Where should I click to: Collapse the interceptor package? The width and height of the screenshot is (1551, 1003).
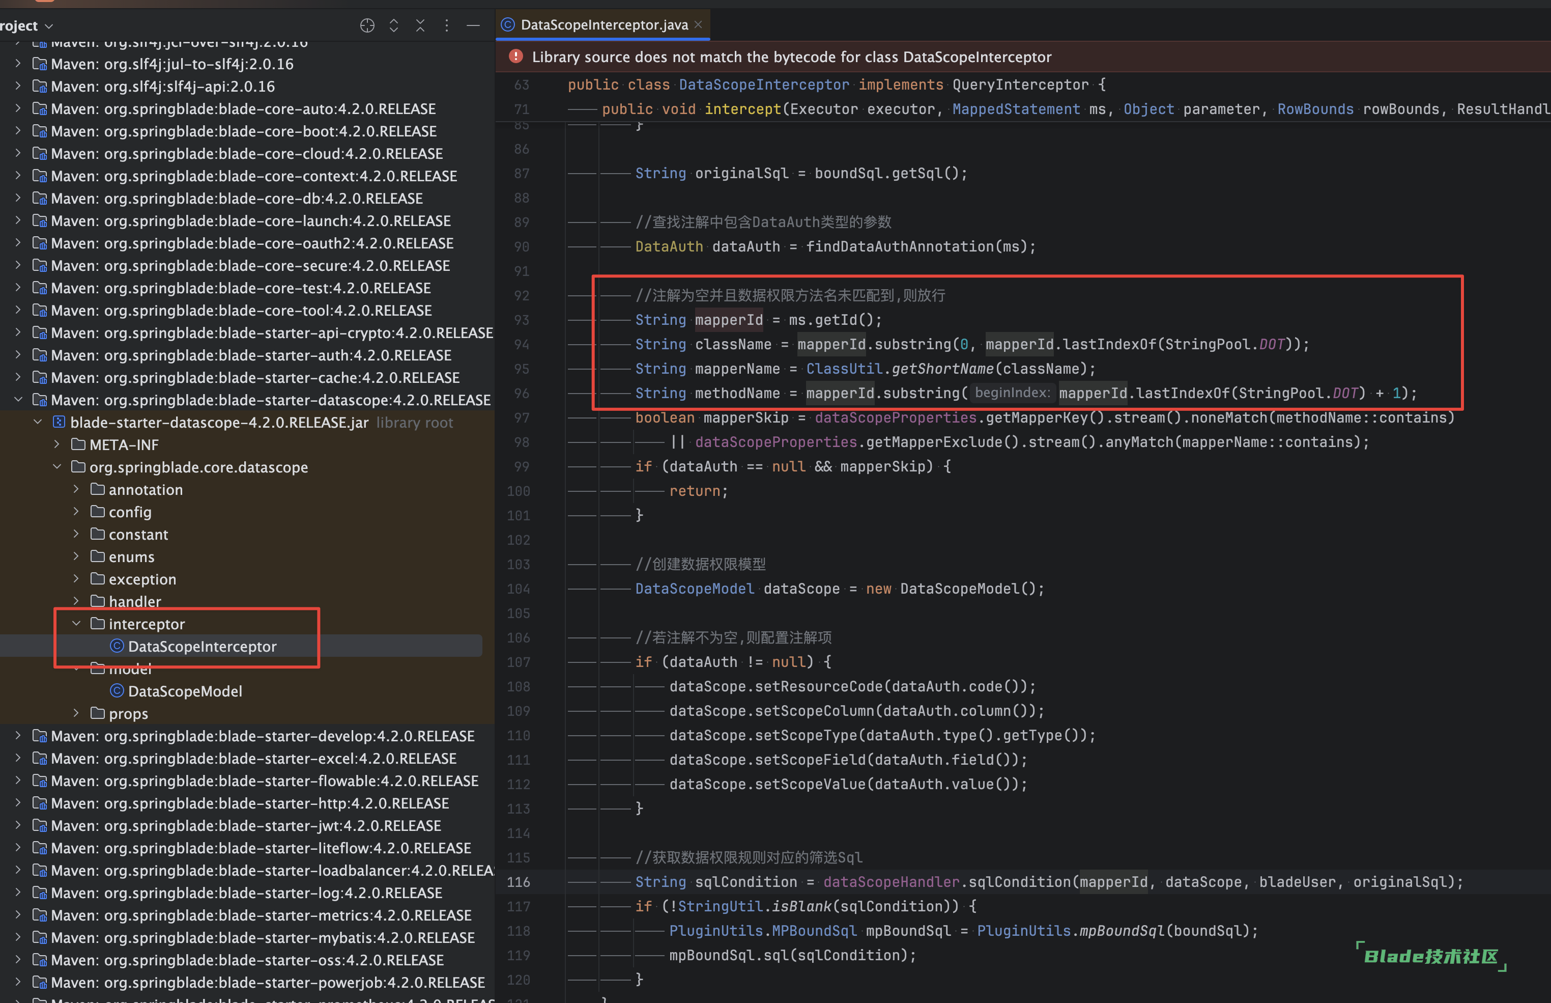[76, 623]
